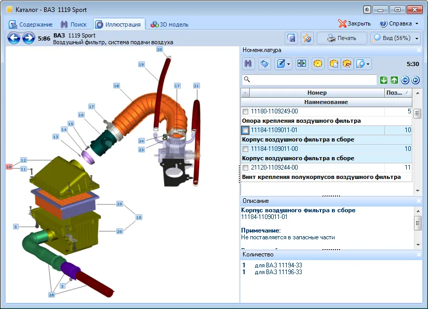Click the blue next-item round icon
The image size is (428, 309).
click(x=416, y=80)
